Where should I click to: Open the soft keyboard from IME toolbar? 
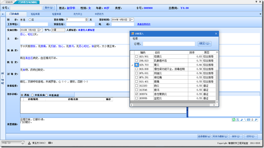pos(248,120)
